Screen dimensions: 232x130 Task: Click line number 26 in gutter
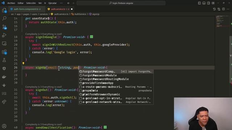point(16,68)
